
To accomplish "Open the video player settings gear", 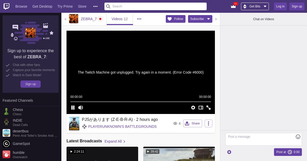I will [x=193, y=108].
